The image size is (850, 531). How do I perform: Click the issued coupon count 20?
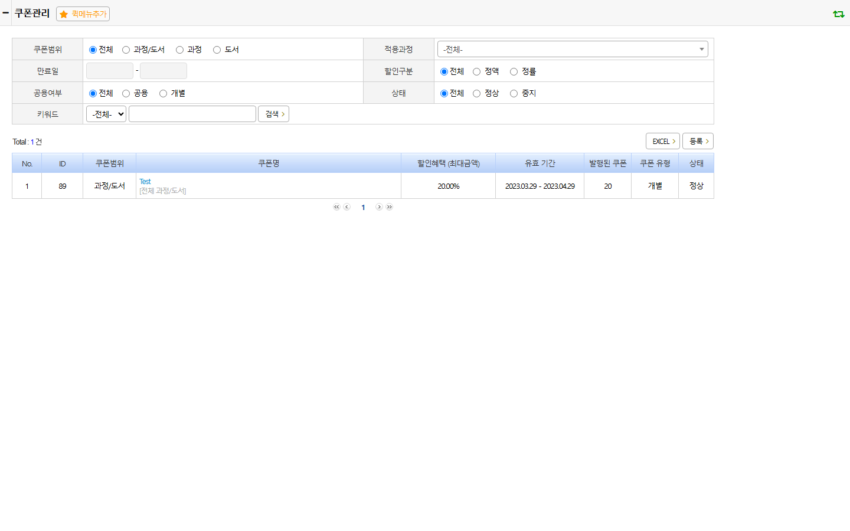click(608, 186)
